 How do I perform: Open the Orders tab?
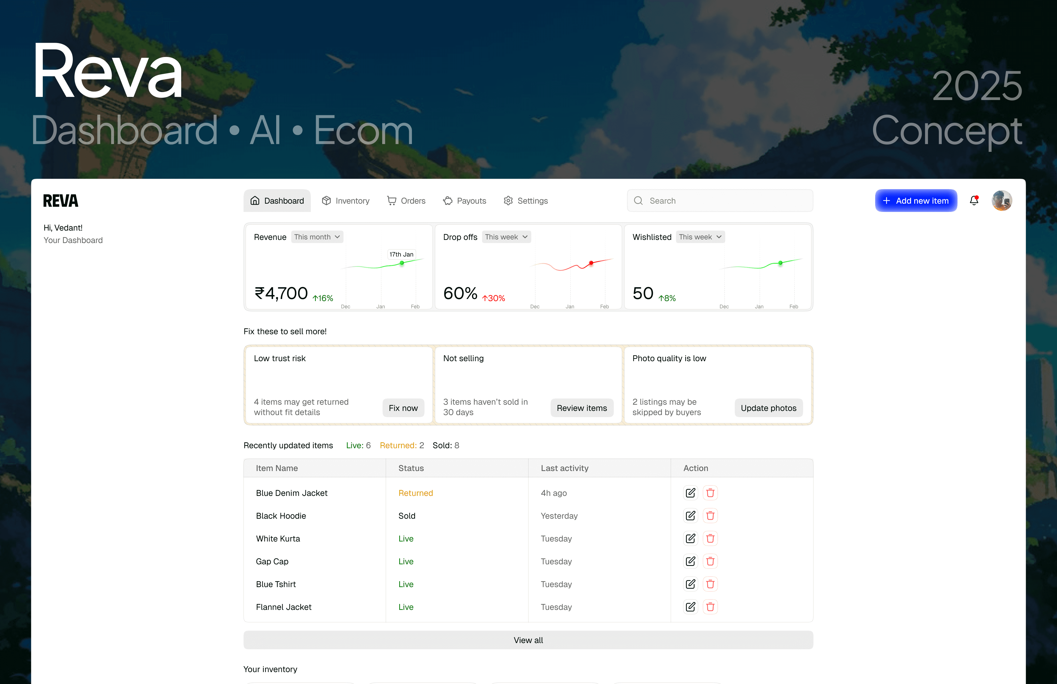coord(406,201)
